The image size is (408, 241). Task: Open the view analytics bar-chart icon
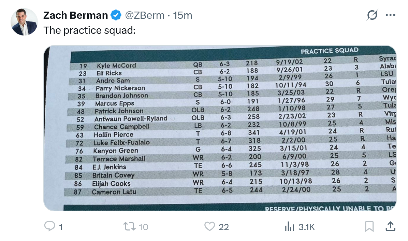289,226
